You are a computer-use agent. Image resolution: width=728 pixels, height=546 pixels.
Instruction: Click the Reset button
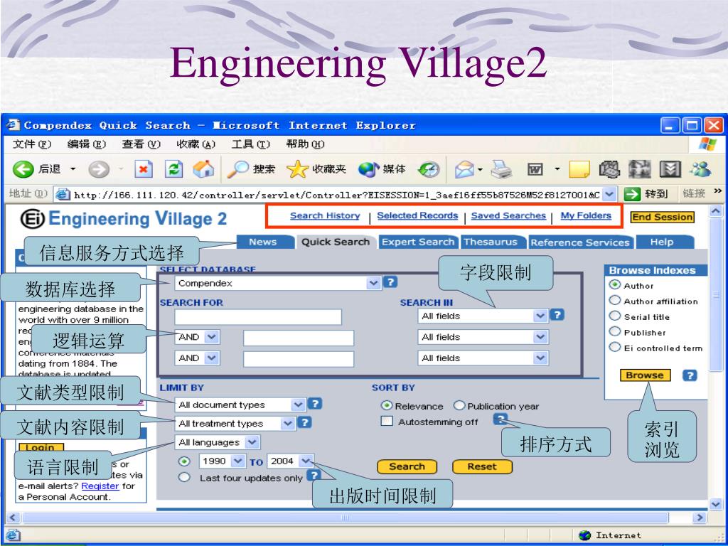click(482, 466)
